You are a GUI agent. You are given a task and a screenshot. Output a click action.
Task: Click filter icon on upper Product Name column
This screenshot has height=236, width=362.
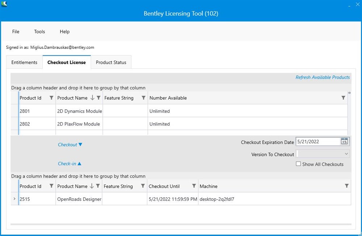tap(98, 98)
